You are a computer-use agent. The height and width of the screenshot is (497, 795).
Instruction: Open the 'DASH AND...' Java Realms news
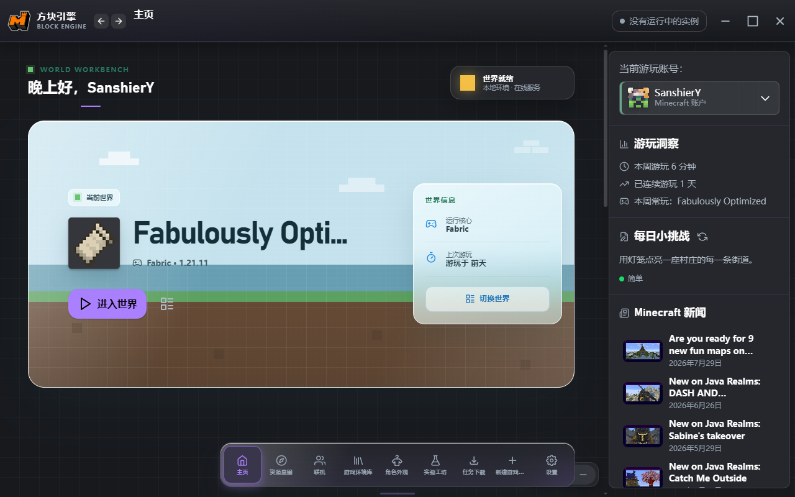pos(700,393)
